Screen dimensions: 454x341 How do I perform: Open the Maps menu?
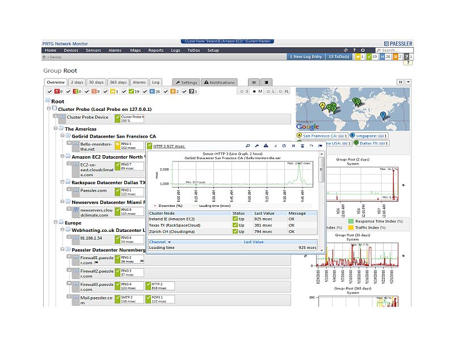point(135,50)
